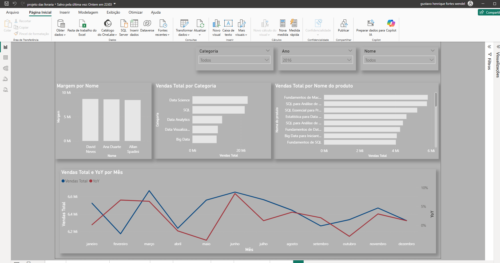
Task: Click the Big Data category bar
Action: (205, 139)
